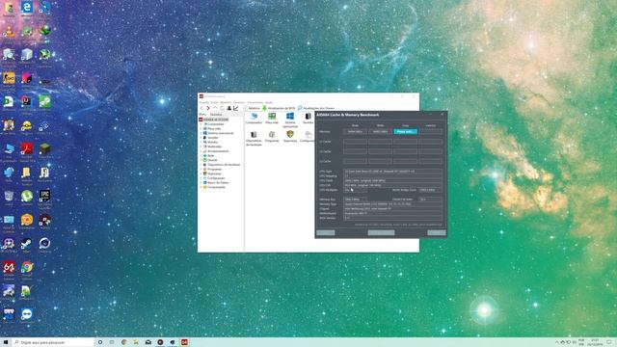Expand the Monitor tree node arrow

201,142
